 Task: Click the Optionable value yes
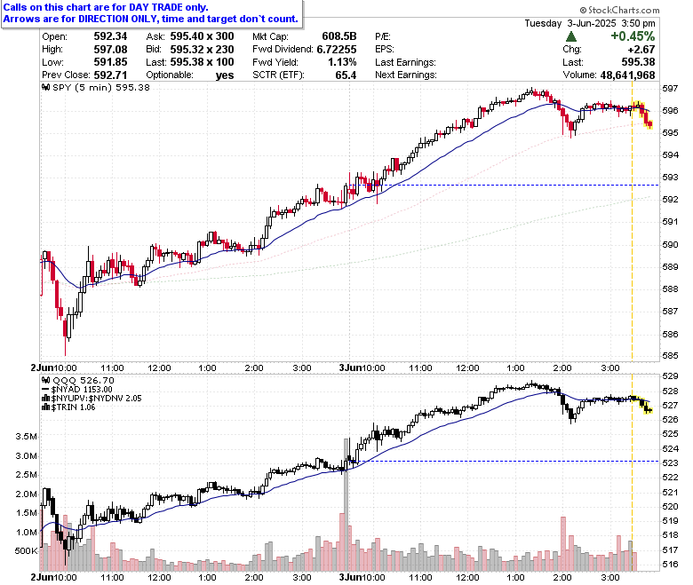(225, 75)
